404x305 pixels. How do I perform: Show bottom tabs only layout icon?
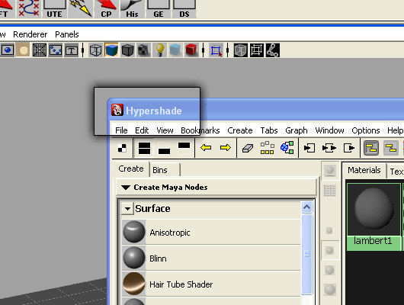[164, 148]
